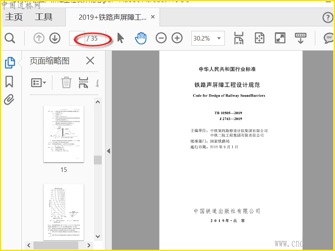Click the delete pages trash icon
335x251 pixels.
click(67, 82)
